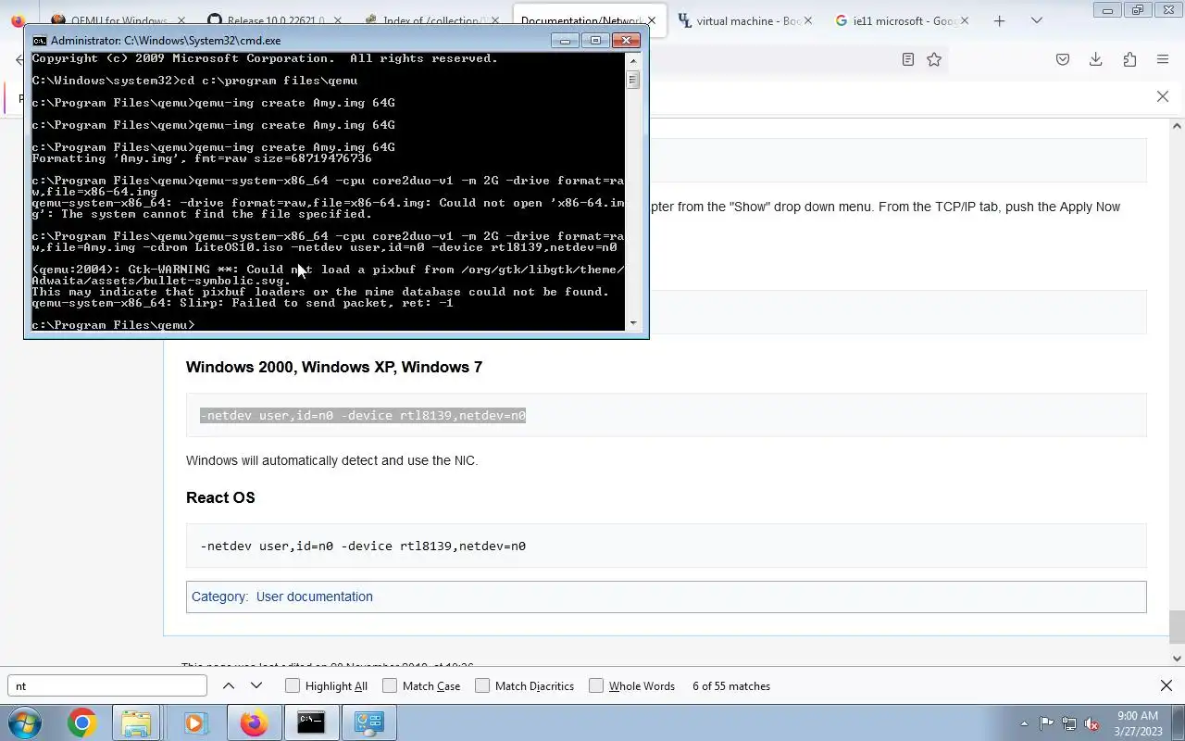
Task: Open the Firefox hamburger application menu
Action: click(1163, 59)
